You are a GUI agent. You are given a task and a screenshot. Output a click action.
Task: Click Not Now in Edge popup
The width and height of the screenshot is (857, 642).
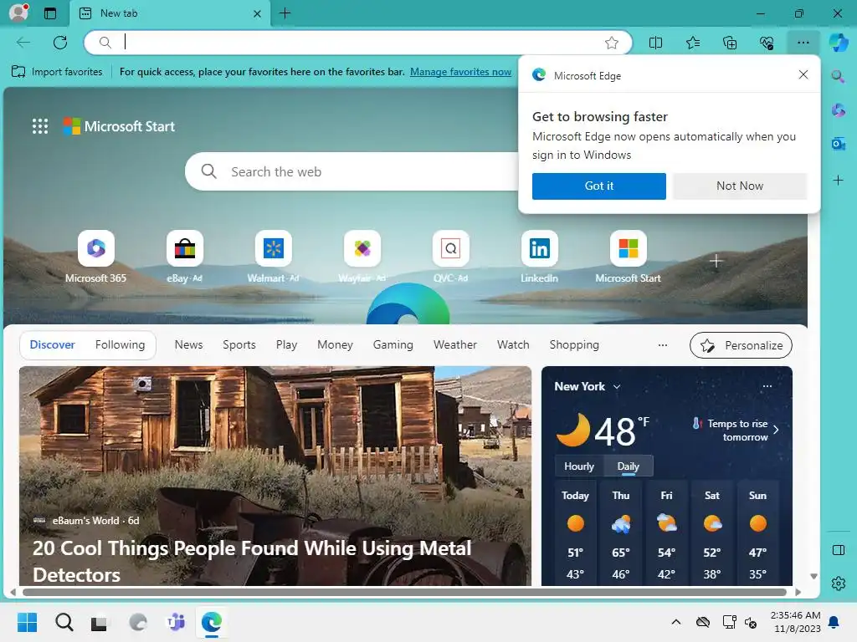pos(740,186)
